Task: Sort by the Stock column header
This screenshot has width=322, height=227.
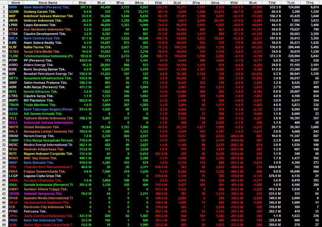Action: (x=16, y=3)
